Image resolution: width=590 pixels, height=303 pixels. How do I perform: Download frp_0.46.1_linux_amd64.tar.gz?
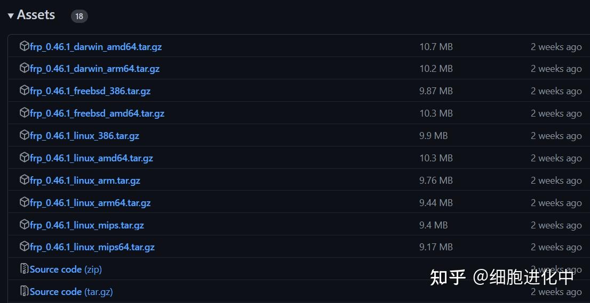(91, 158)
